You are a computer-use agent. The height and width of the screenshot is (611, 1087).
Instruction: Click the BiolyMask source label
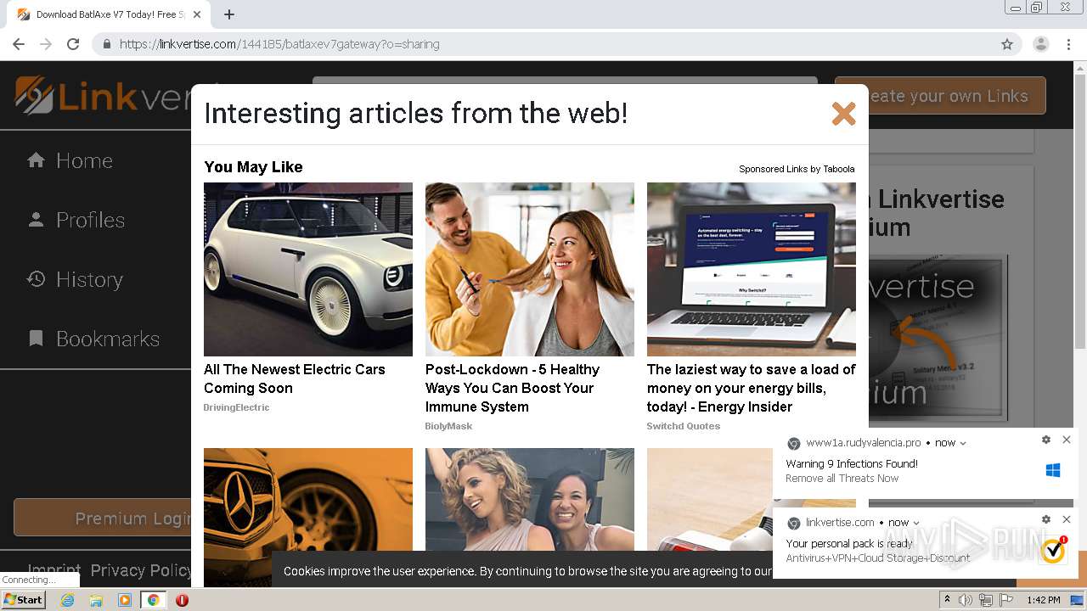pos(448,426)
